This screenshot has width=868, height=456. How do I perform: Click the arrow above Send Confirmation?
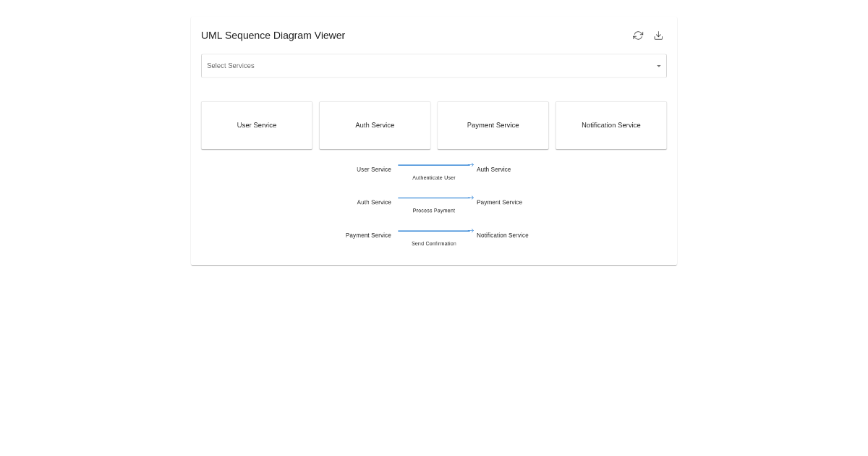tap(435, 231)
